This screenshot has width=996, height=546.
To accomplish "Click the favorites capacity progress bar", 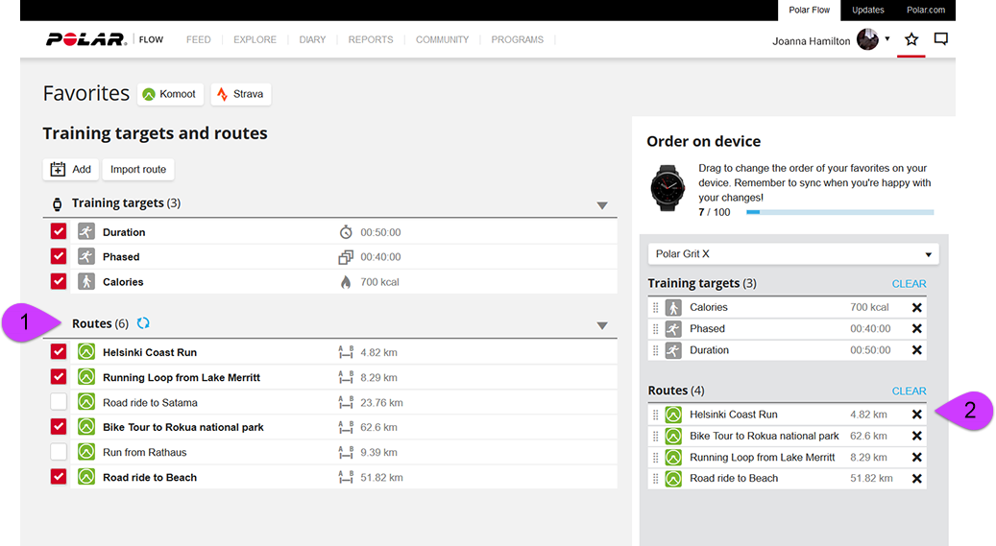I will 839,212.
